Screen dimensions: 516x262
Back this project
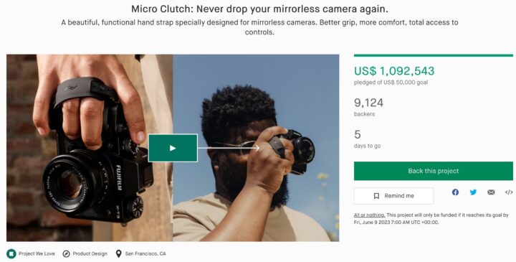(x=433, y=171)
